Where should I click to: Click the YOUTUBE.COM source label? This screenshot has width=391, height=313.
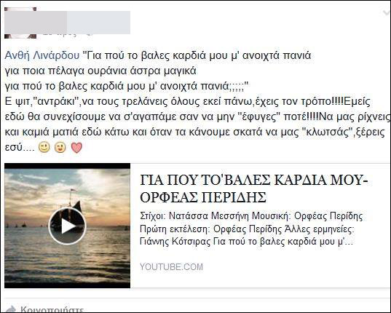click(171, 267)
